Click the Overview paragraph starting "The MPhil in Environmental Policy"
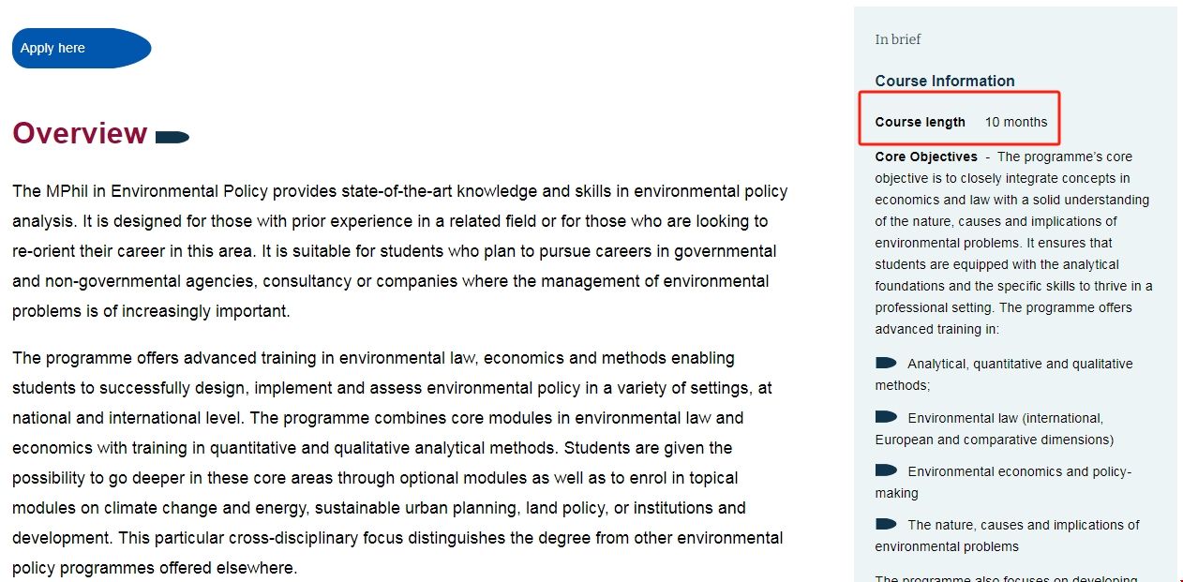The width and height of the screenshot is (1183, 582). point(399,251)
